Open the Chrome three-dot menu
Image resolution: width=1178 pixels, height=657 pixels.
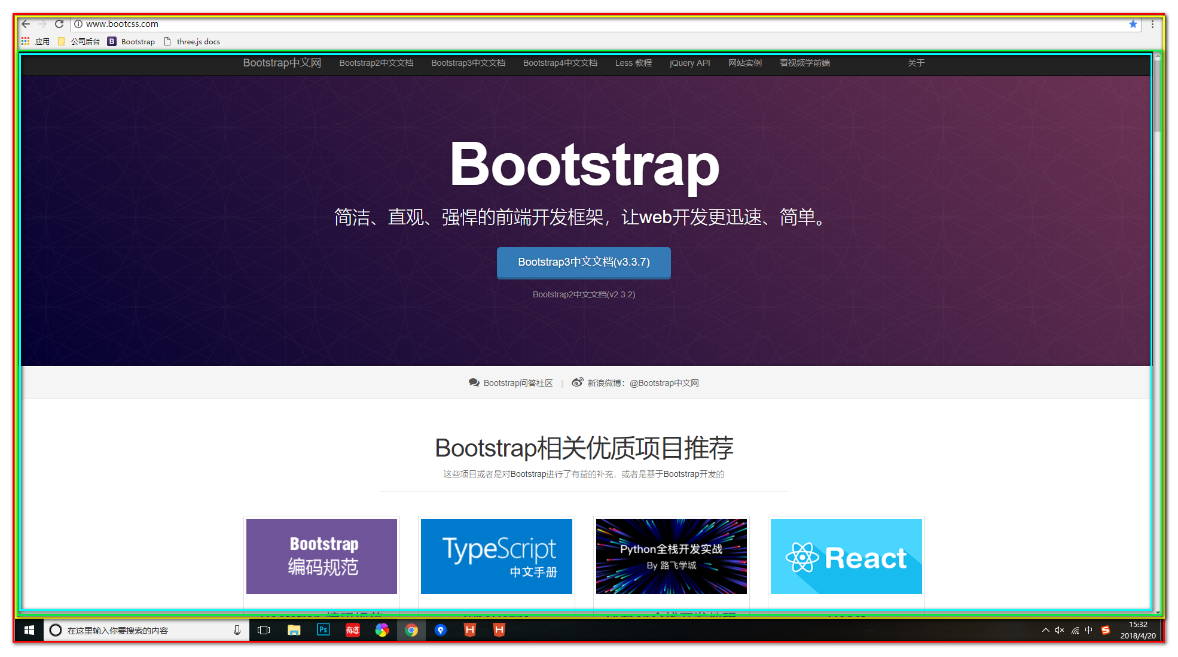(x=1152, y=25)
